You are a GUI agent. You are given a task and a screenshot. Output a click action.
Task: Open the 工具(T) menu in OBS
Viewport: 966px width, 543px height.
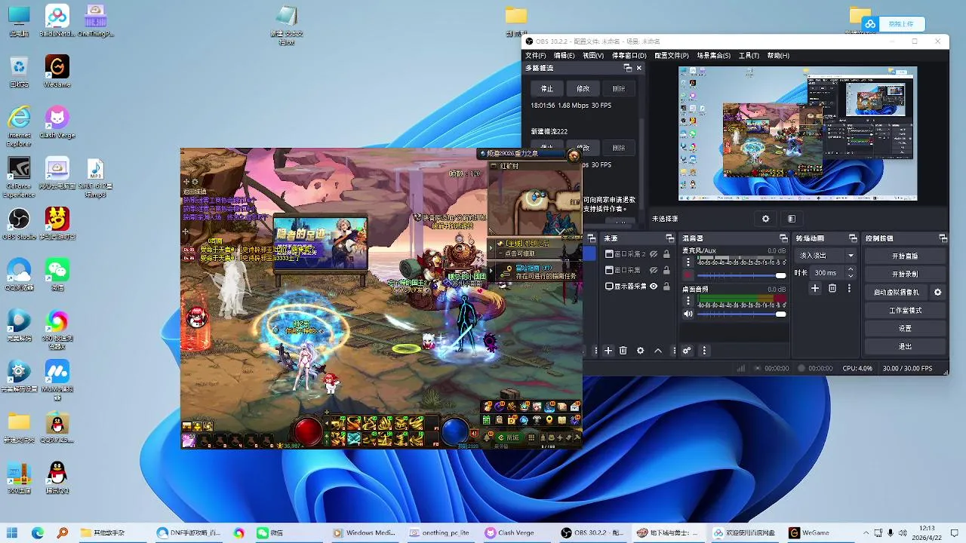coord(749,56)
